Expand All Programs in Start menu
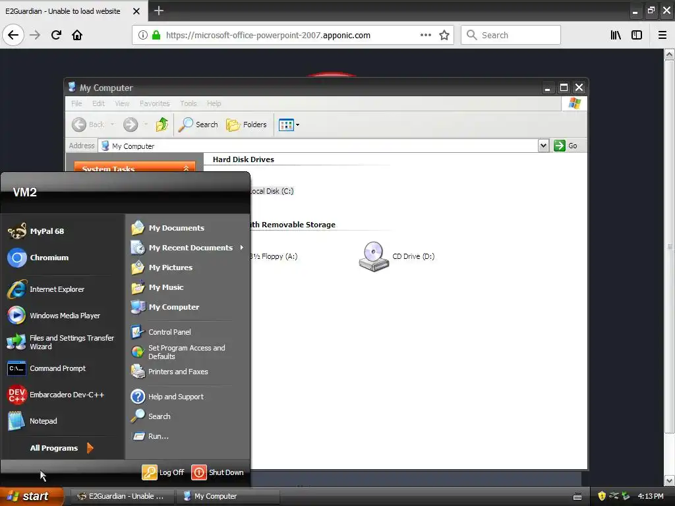The width and height of the screenshot is (675, 506). [61, 448]
